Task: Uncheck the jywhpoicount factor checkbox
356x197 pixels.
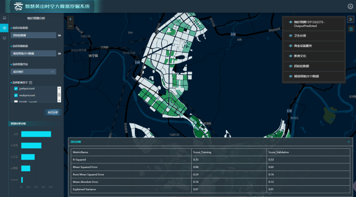Action: [16, 89]
